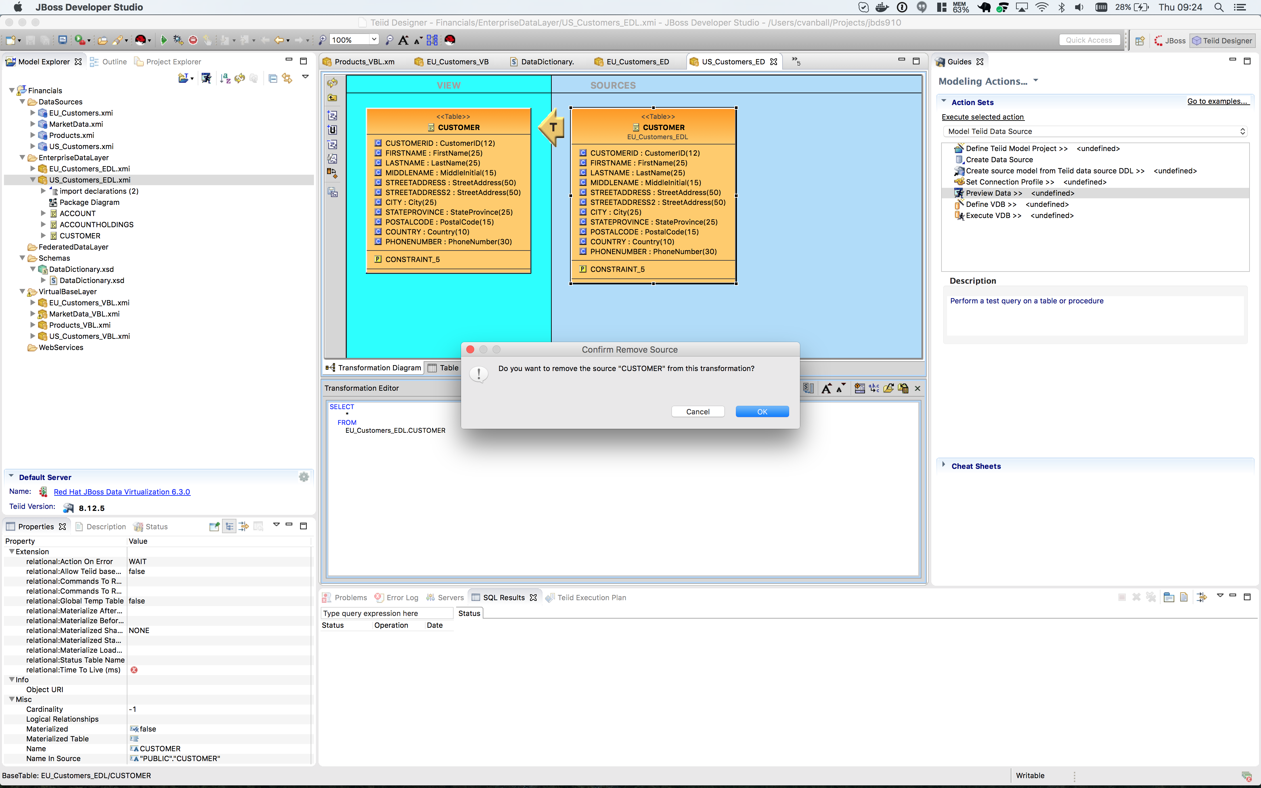Click the red stop icon in toolbar
This screenshot has height=788, width=1261.
coord(193,40)
